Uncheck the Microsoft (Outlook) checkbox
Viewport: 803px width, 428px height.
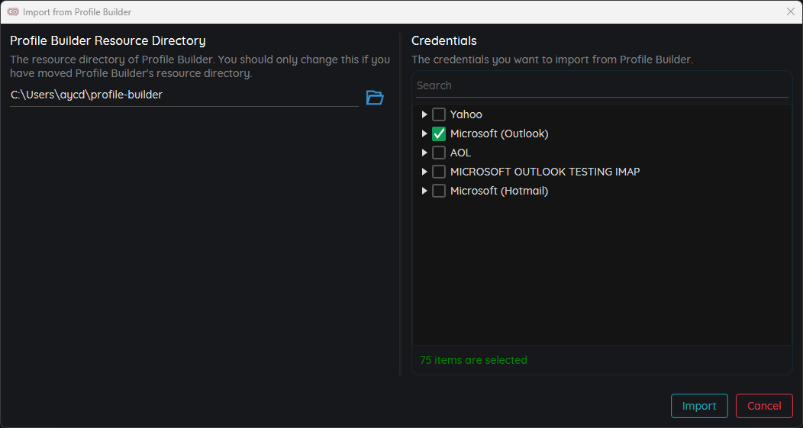439,134
